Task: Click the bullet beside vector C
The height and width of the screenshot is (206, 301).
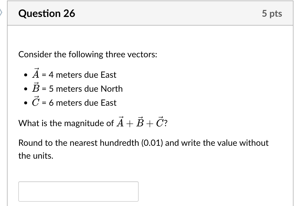Action: point(26,102)
